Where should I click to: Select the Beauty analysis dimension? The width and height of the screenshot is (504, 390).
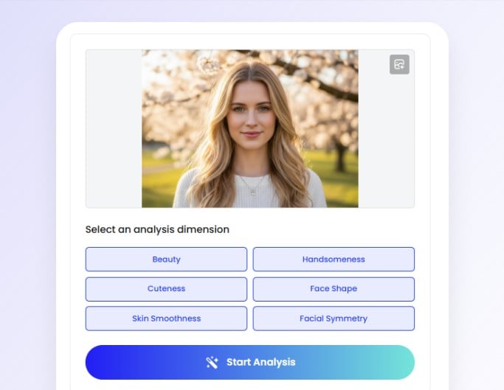(x=166, y=260)
